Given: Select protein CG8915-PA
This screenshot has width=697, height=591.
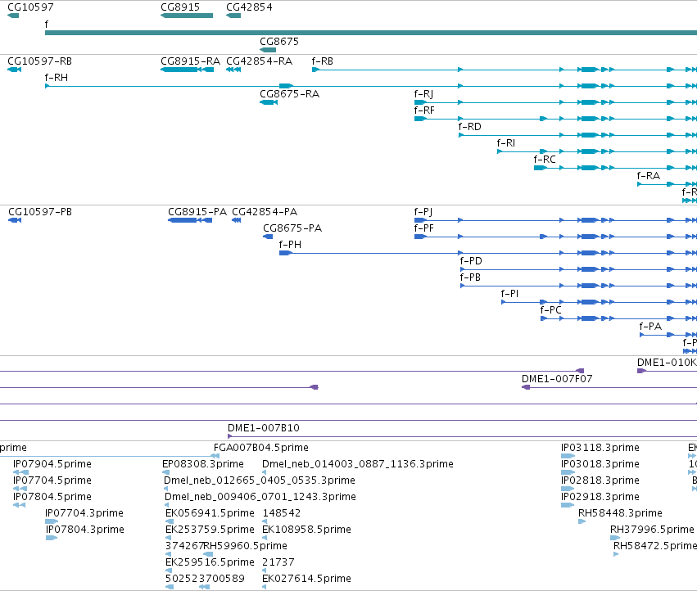Looking at the screenshot, I should 197,212.
